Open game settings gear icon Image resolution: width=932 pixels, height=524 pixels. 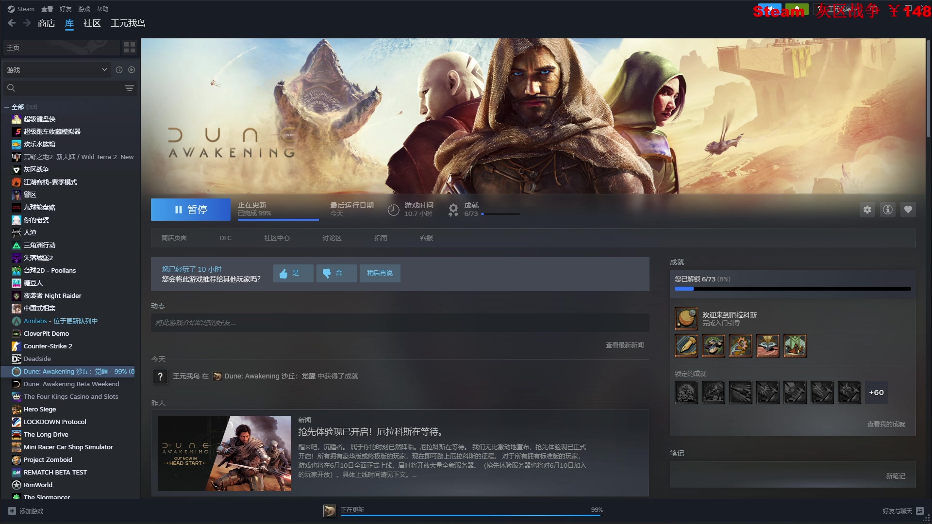867,210
